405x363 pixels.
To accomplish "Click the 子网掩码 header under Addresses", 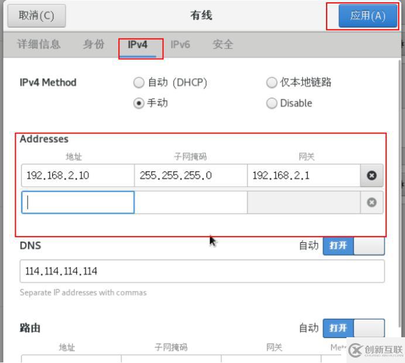I will tap(190, 156).
